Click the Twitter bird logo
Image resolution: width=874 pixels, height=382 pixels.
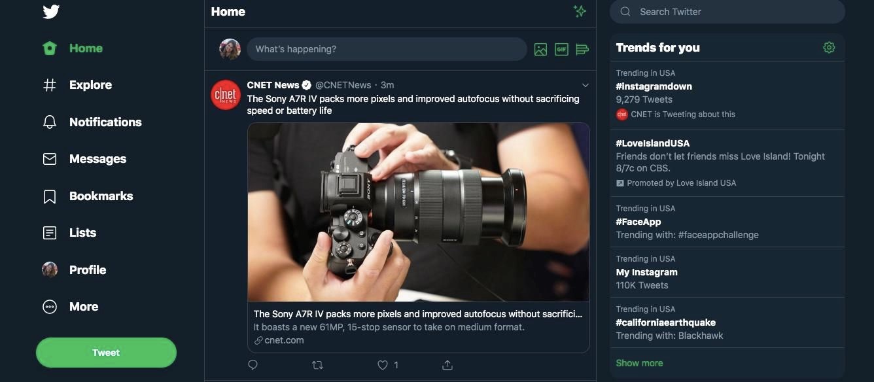(51, 12)
